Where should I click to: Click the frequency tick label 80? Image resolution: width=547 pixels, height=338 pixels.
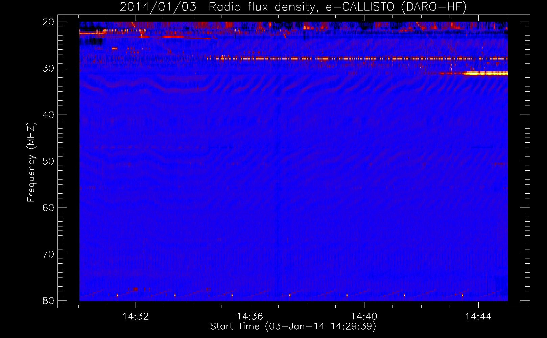pos(48,300)
